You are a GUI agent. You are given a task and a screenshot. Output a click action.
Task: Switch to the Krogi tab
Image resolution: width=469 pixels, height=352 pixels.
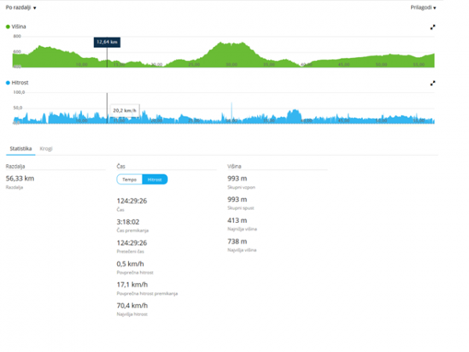47,147
